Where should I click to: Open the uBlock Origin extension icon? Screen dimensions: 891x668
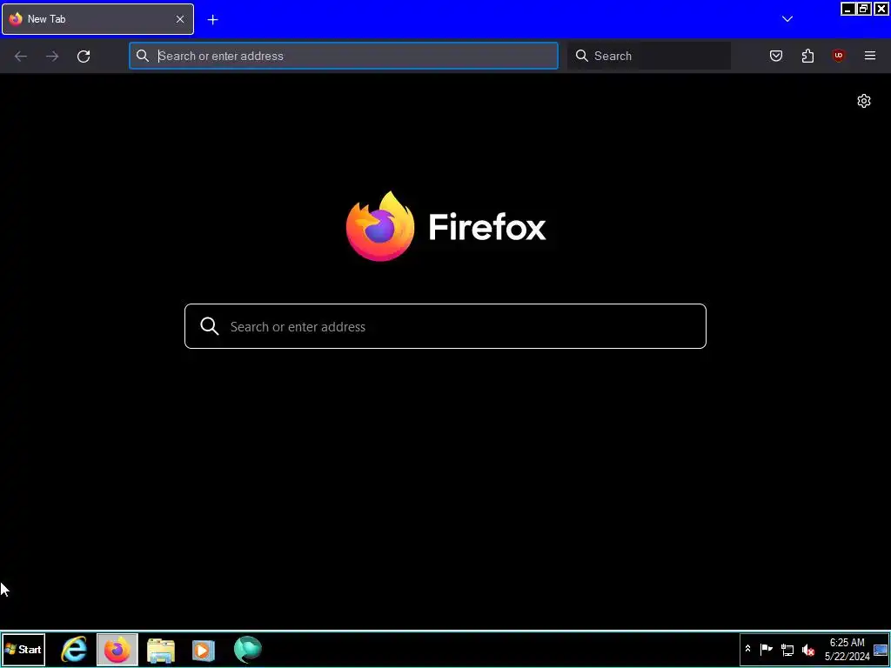(838, 56)
